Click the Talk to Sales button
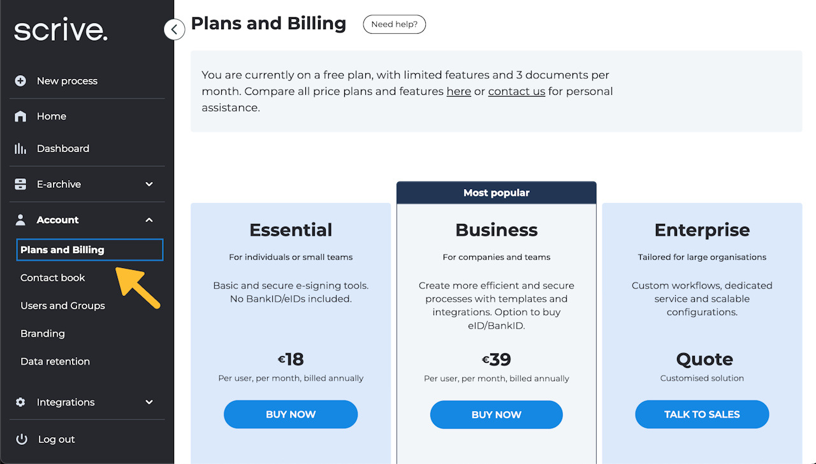The width and height of the screenshot is (816, 464). point(702,414)
